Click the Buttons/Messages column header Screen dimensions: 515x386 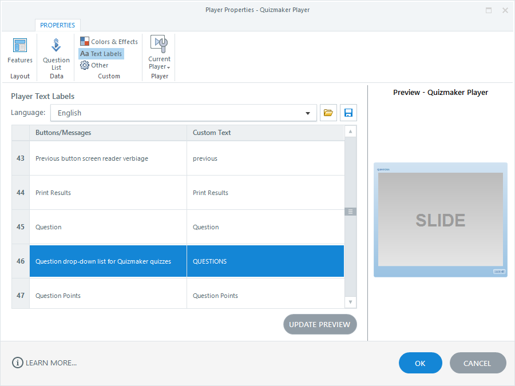(x=108, y=133)
